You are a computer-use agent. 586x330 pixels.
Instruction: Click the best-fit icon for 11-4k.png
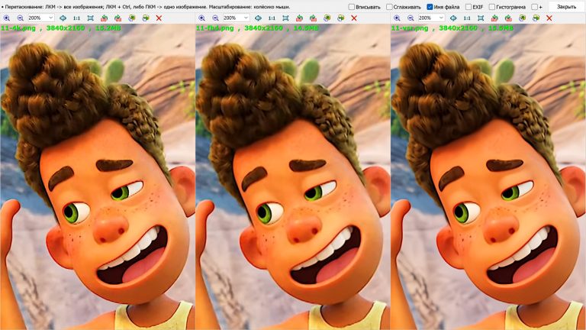tap(63, 18)
